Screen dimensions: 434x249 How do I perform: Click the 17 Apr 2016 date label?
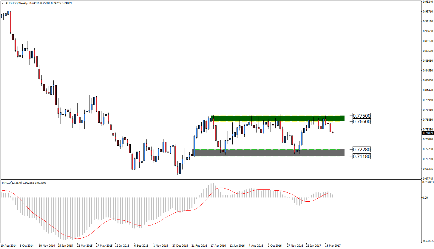(218, 246)
